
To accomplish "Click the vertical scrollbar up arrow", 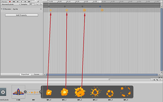I will click(x=161, y=7).
